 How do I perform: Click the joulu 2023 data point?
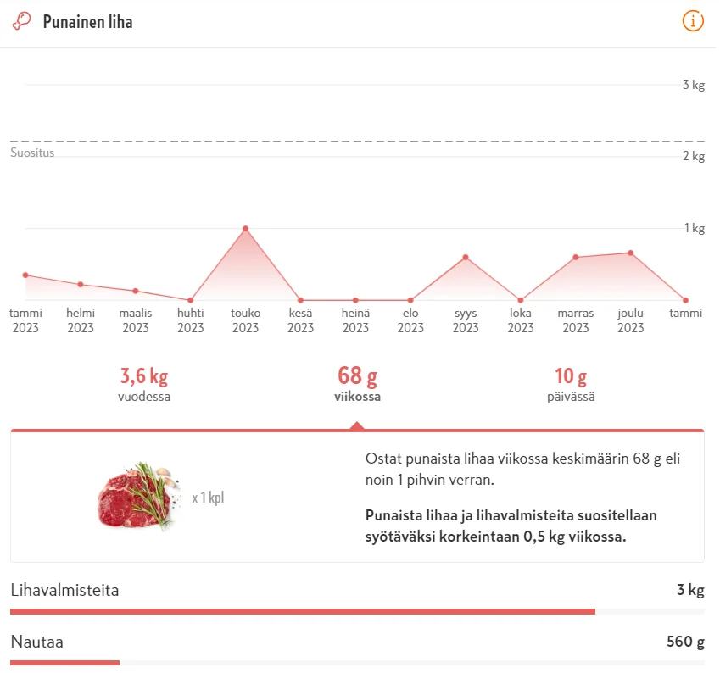(x=630, y=253)
